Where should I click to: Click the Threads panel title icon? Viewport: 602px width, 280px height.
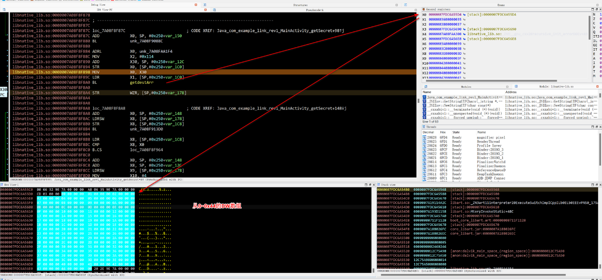click(424, 126)
